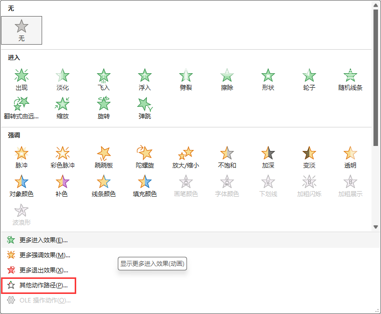Click the grayed 字体颜色 font color effect
This screenshot has height=314, width=381.
click(227, 186)
